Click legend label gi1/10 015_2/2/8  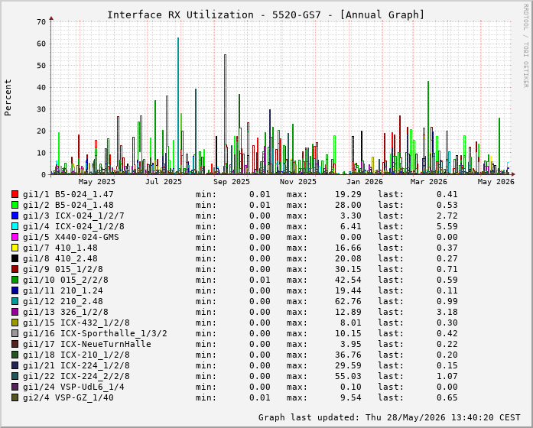click(x=66, y=280)
